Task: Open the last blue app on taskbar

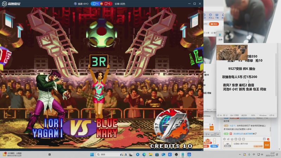Action: [189, 154]
